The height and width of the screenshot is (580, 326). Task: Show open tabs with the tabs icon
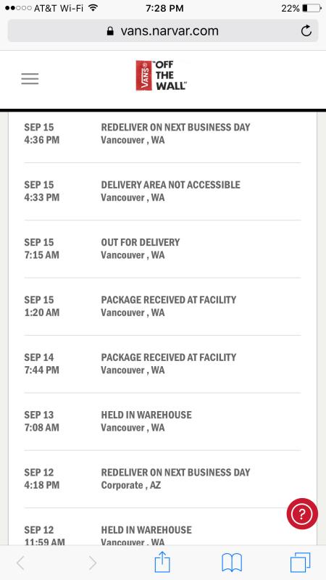coord(300,563)
